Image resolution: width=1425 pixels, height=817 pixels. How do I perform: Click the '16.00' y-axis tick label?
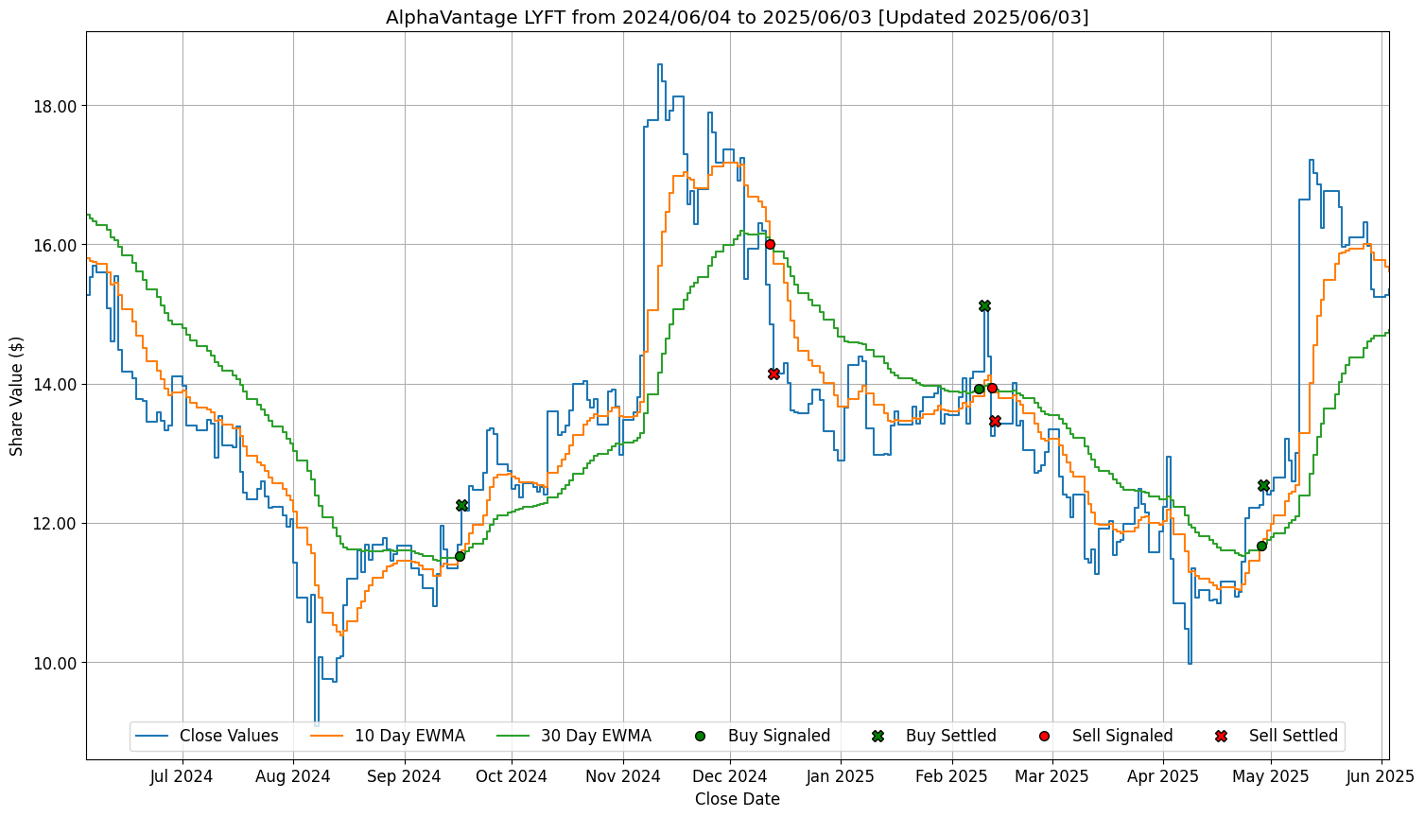pyautogui.click(x=56, y=246)
